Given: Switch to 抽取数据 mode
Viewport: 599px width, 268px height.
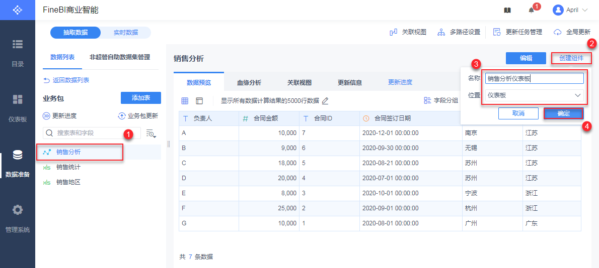Looking at the screenshot, I should [76, 33].
